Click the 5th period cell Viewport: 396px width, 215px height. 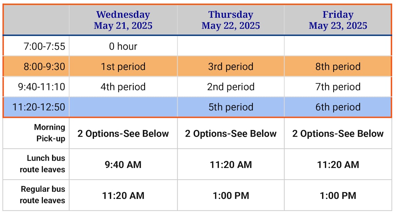(x=231, y=107)
